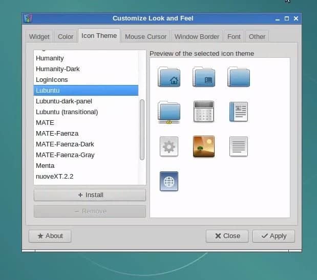The height and width of the screenshot is (280, 317).
Task: Pick MATE-Faenza-Dark from the list
Action: pos(86,144)
